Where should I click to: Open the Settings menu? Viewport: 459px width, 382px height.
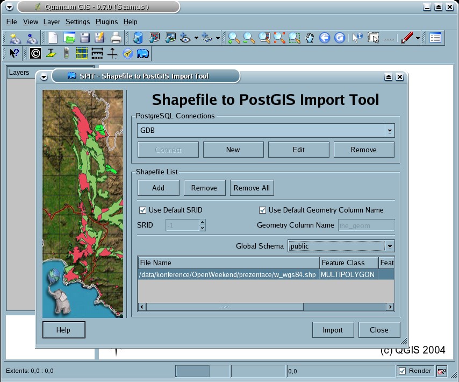(x=77, y=22)
